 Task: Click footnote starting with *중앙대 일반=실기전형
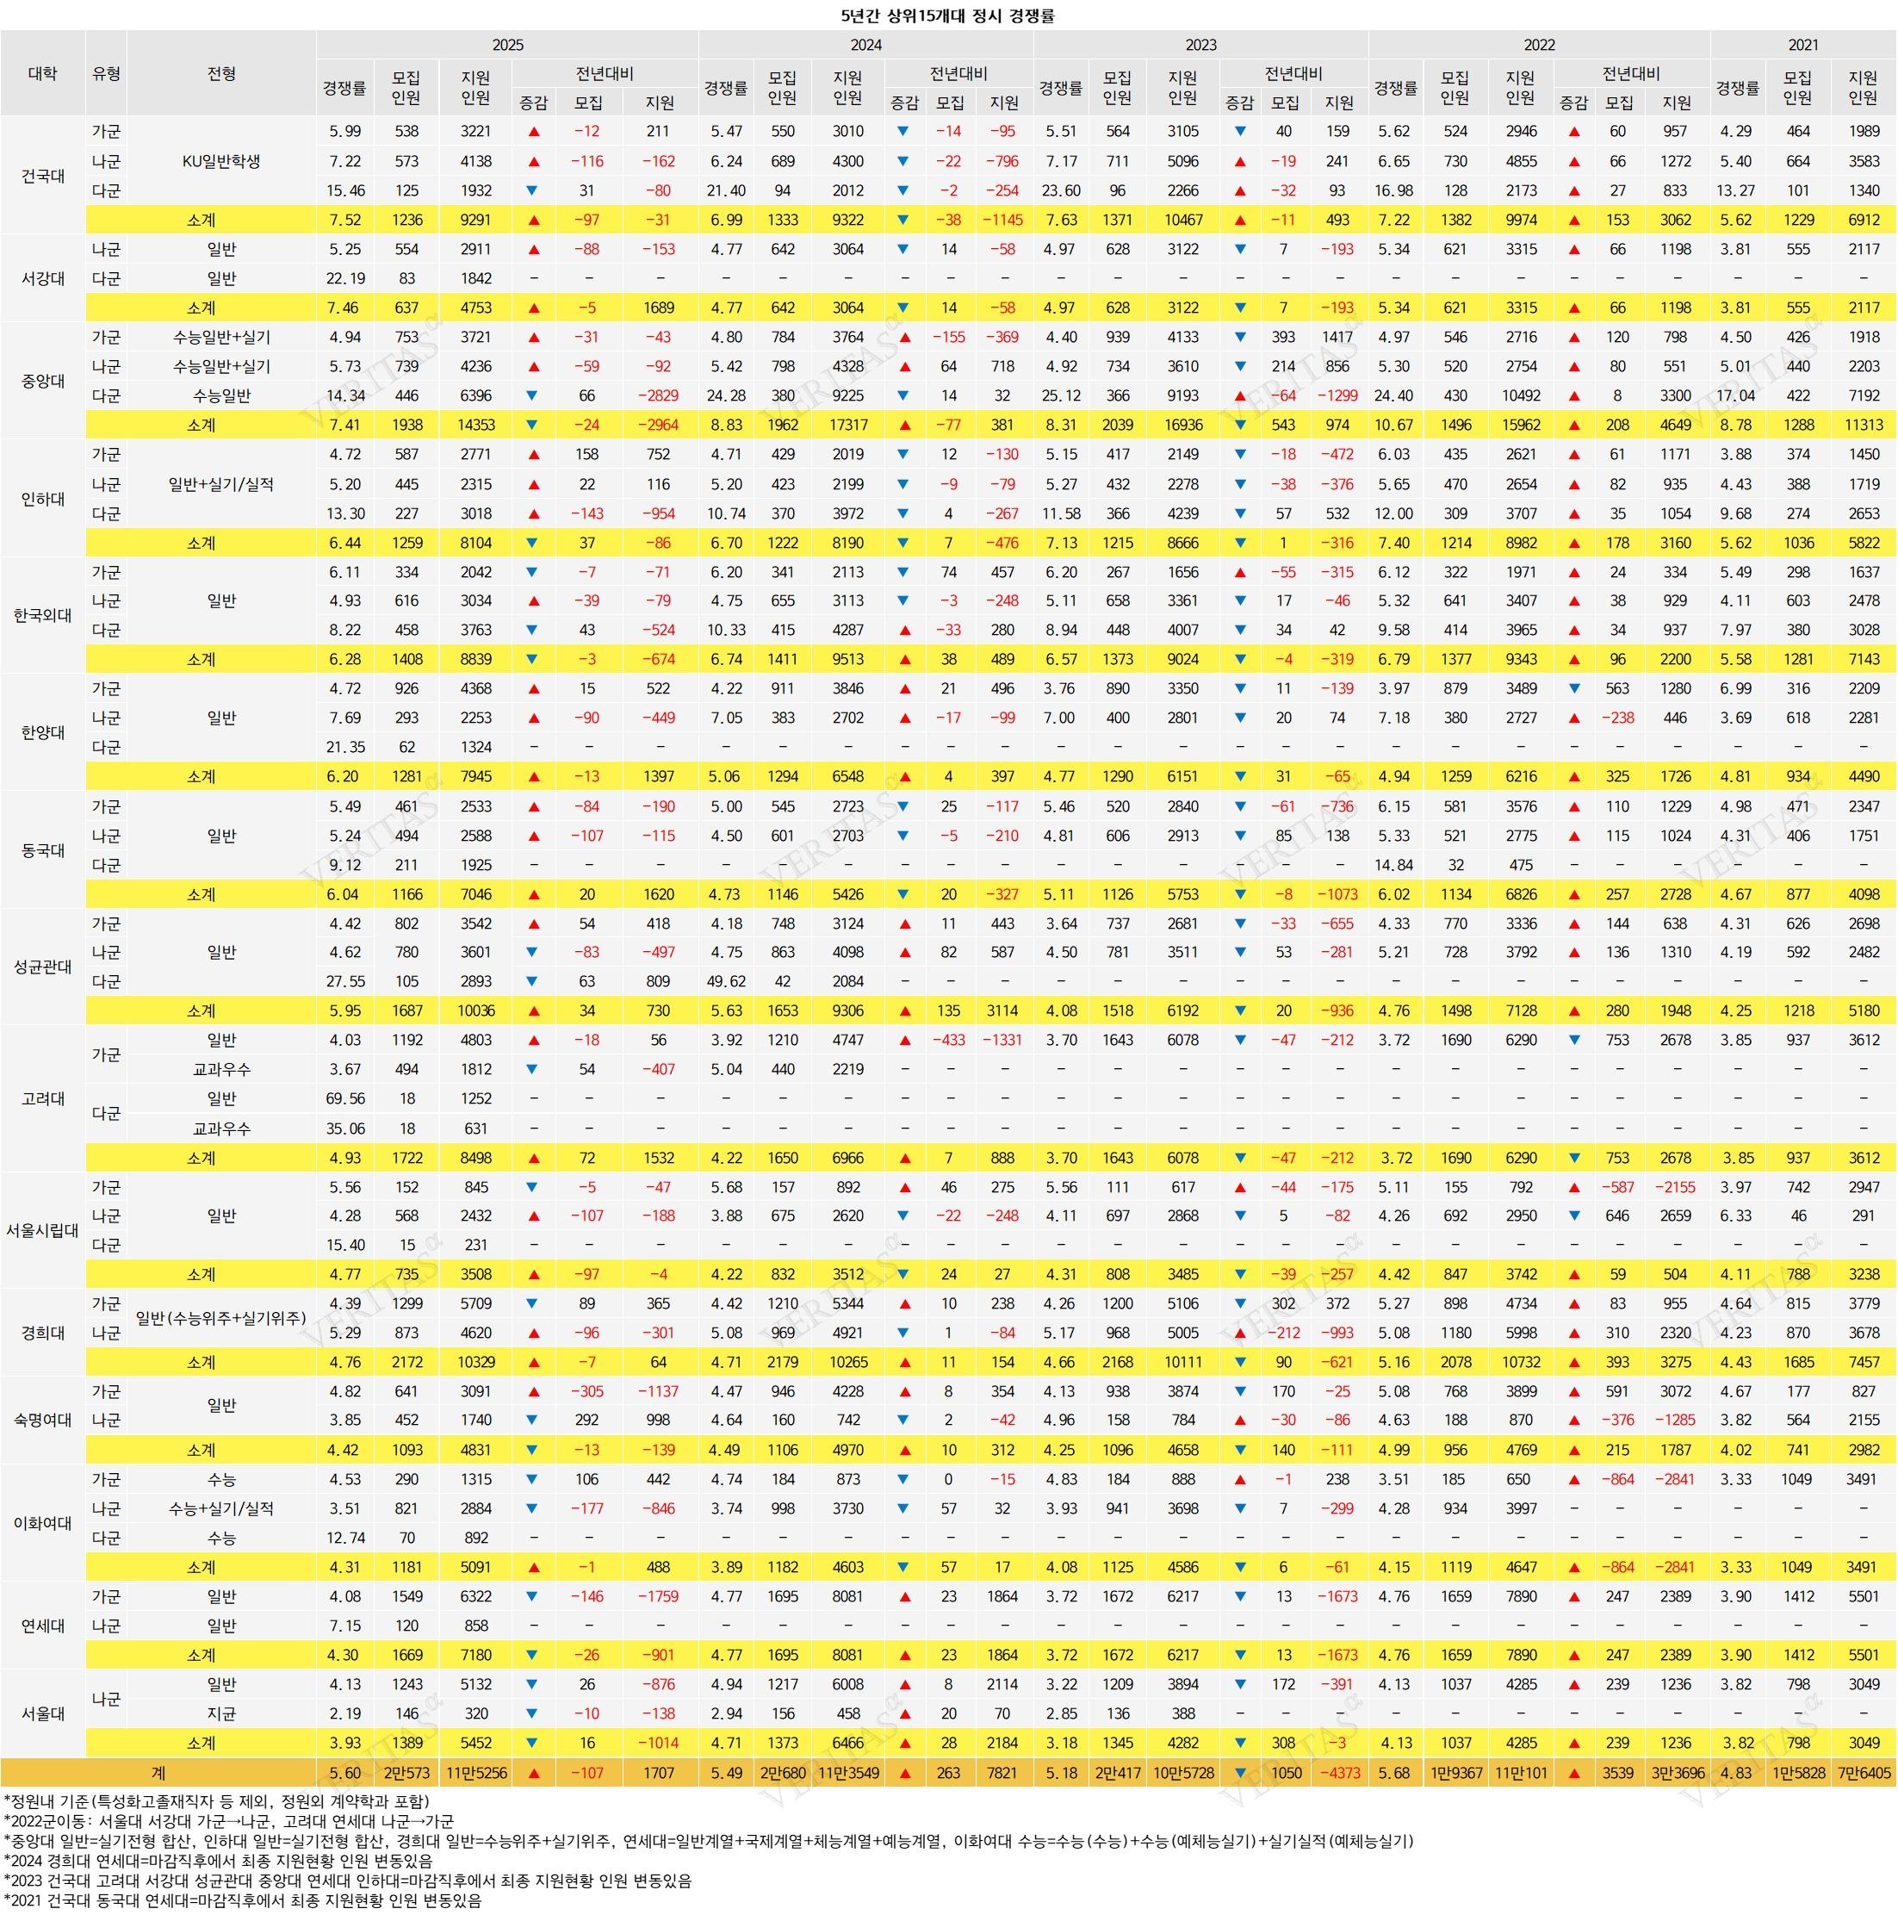pos(709,1841)
